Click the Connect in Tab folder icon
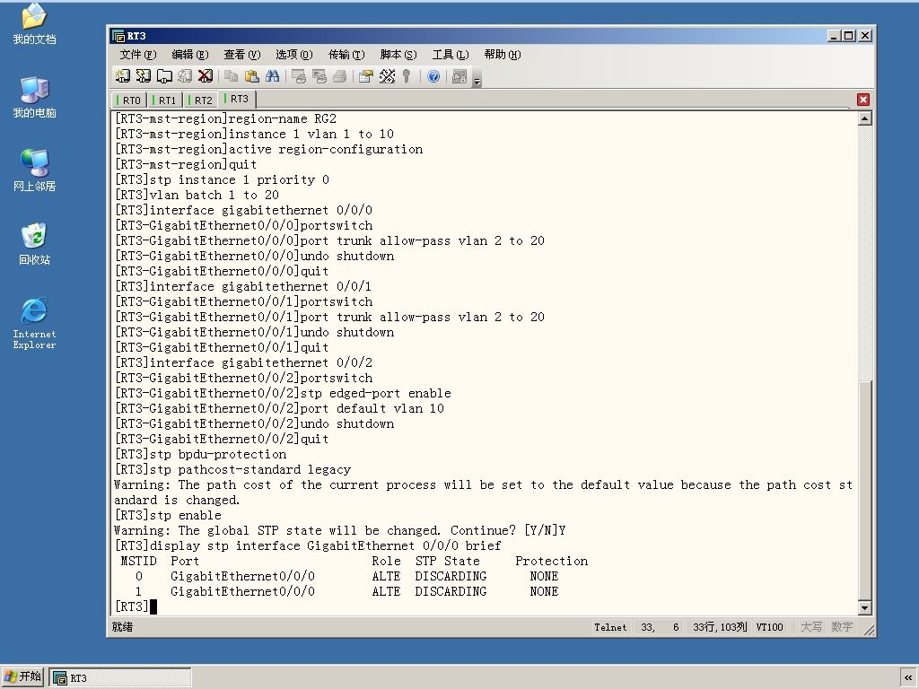Image resolution: width=919 pixels, height=689 pixels. [x=164, y=76]
